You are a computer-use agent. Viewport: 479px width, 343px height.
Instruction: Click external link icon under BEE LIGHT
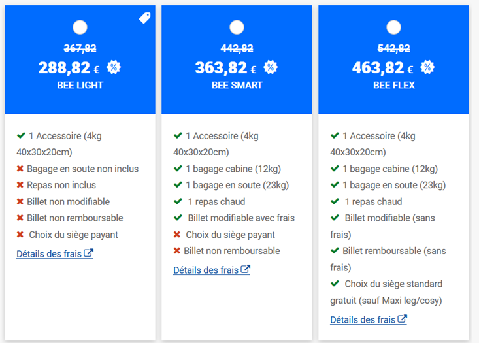[89, 253]
